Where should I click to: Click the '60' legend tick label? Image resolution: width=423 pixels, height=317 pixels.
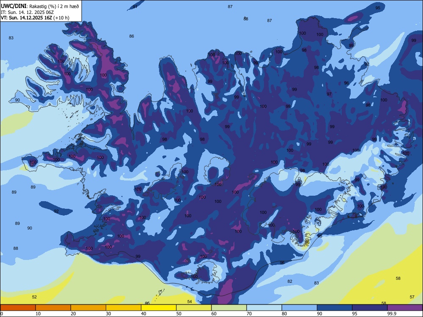pos(214,314)
